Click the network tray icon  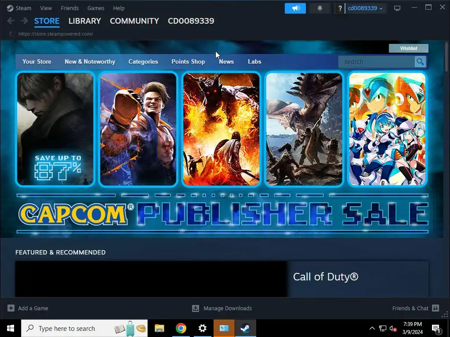383,328
